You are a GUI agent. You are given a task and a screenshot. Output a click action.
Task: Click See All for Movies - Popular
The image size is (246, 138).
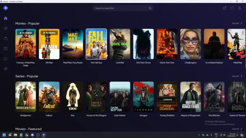click(237, 23)
